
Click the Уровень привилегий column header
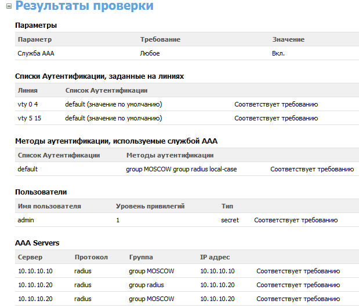[150, 206]
